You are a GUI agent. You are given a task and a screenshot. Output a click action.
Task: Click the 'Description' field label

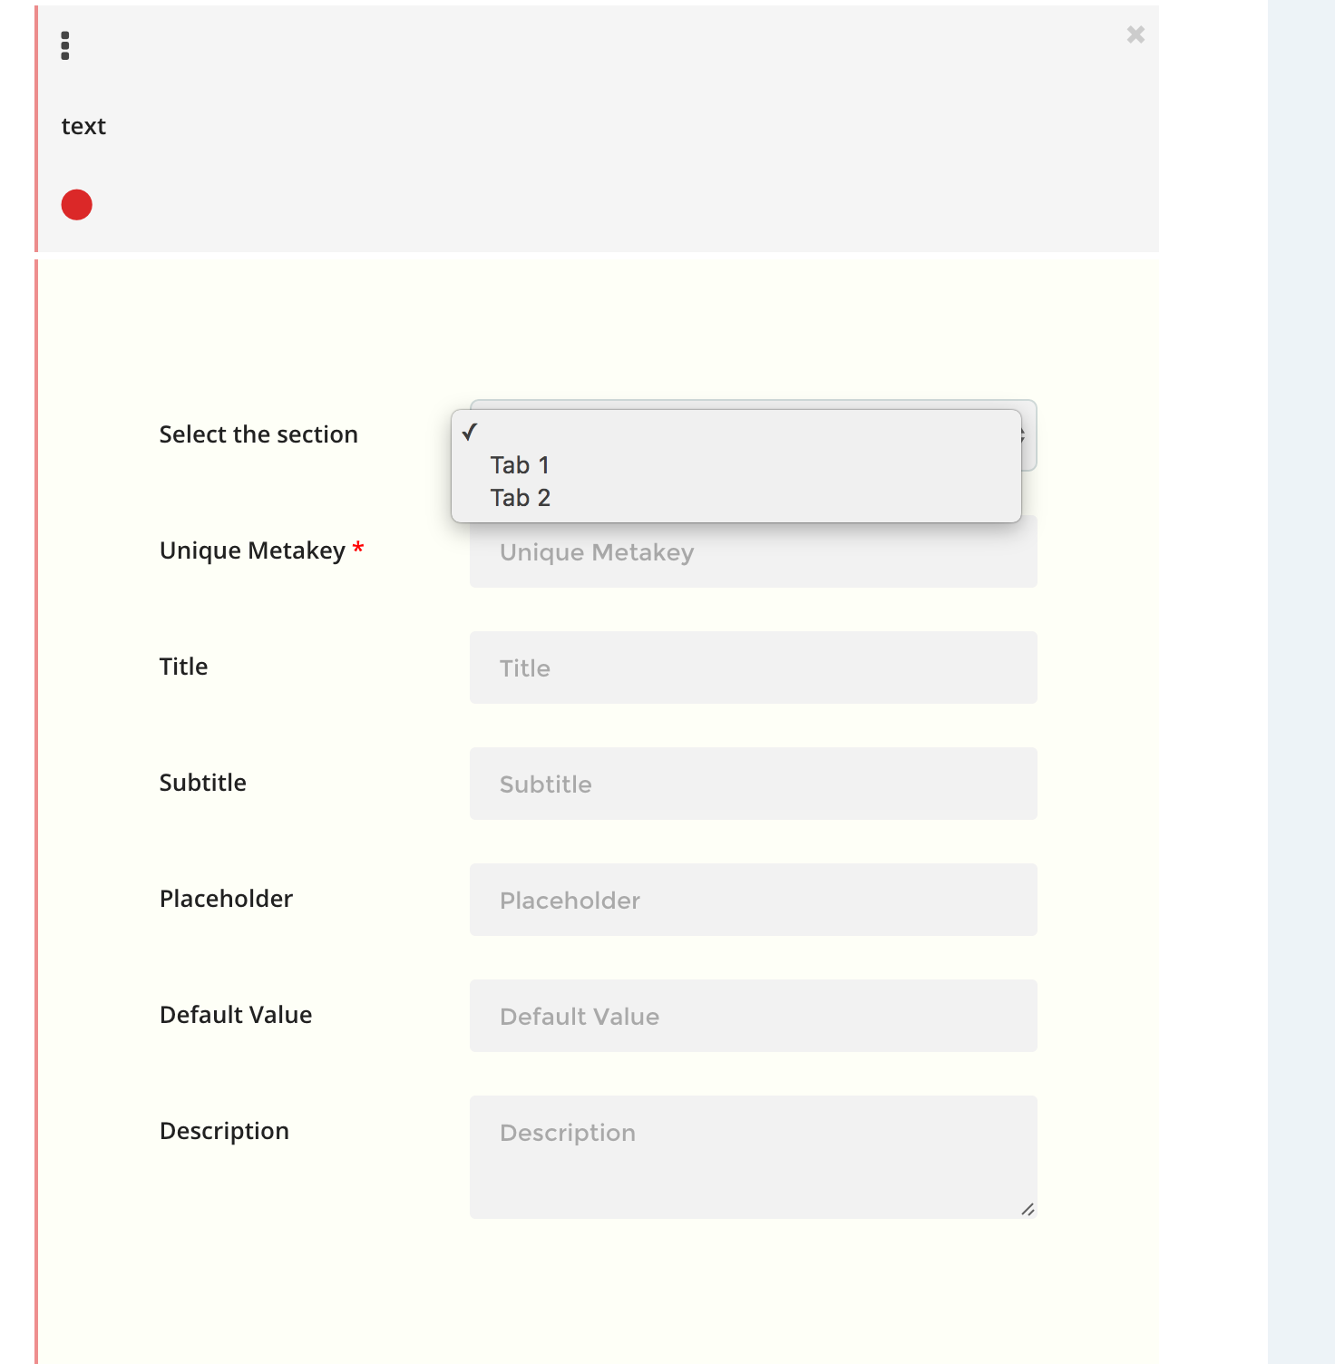(x=224, y=1131)
